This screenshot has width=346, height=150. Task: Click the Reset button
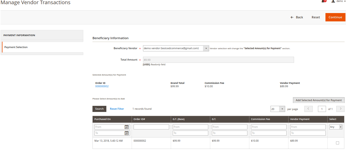316,17
